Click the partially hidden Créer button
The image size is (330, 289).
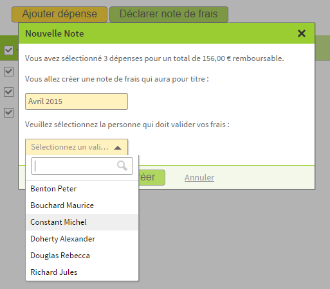tap(152, 177)
